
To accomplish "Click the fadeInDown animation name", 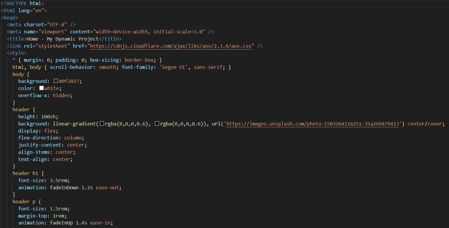I will [64, 187].
